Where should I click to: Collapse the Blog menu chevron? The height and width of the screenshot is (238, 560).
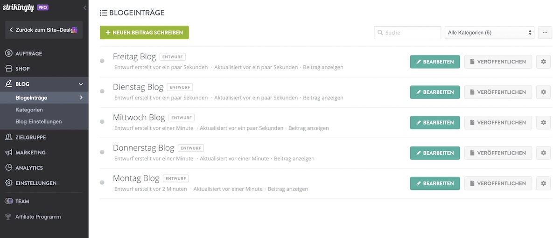pyautogui.click(x=81, y=84)
